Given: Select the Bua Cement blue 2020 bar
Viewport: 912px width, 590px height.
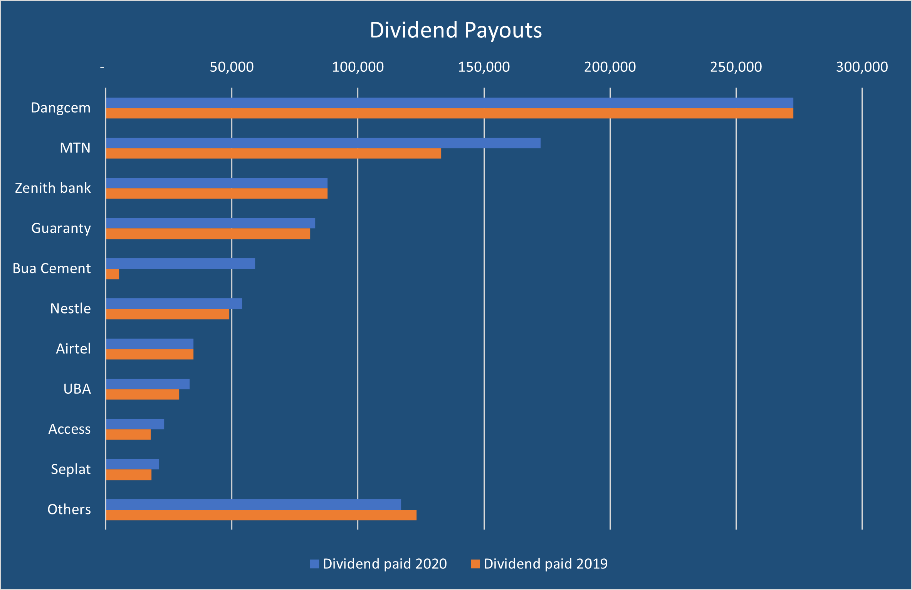Looking at the screenshot, I should [x=180, y=263].
